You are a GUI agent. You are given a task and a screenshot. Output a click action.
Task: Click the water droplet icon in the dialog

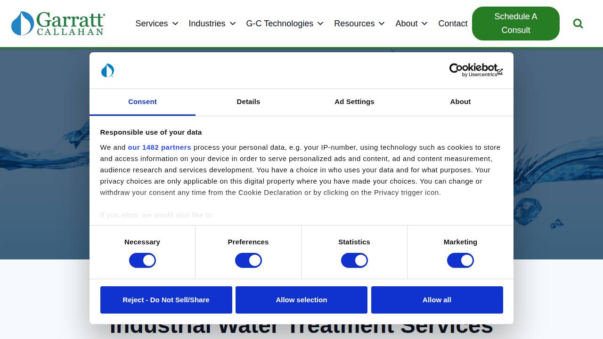point(107,70)
